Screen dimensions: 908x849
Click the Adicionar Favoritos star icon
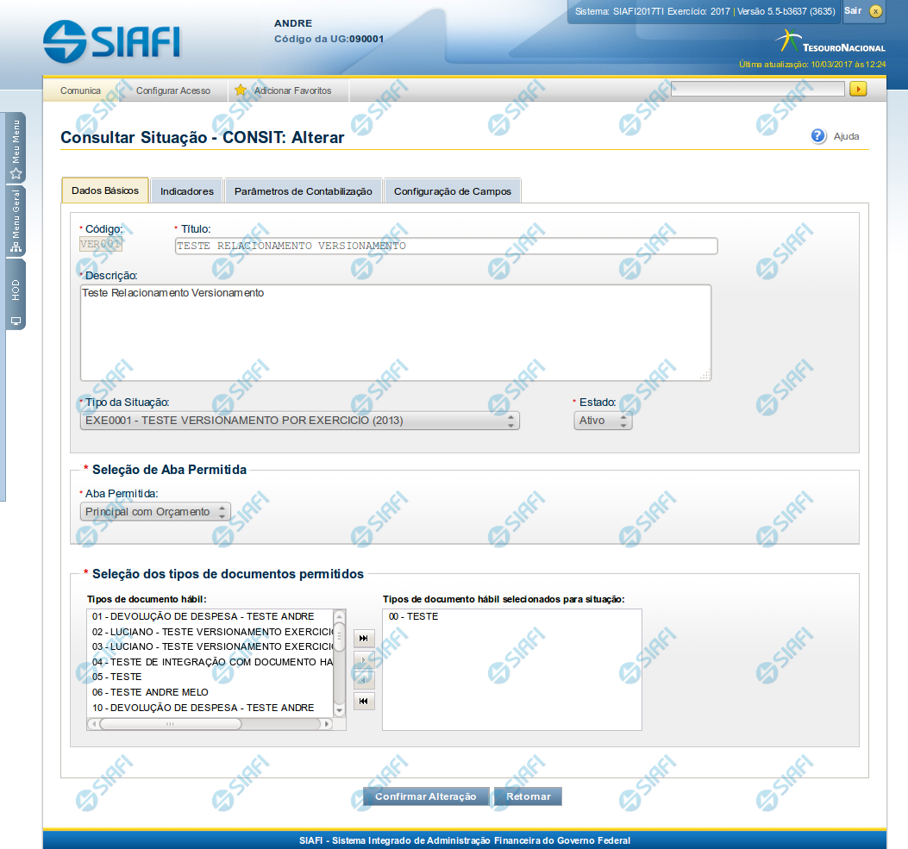point(241,91)
